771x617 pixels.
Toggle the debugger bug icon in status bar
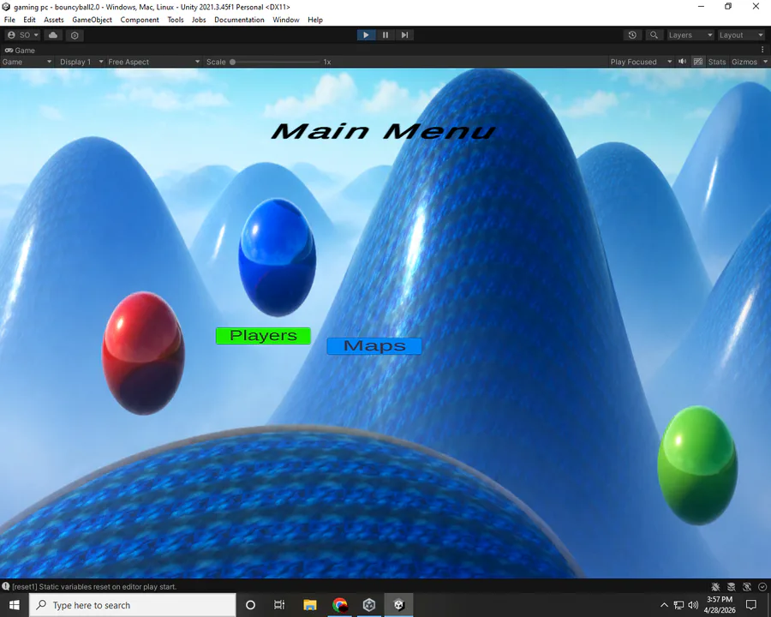pos(715,586)
